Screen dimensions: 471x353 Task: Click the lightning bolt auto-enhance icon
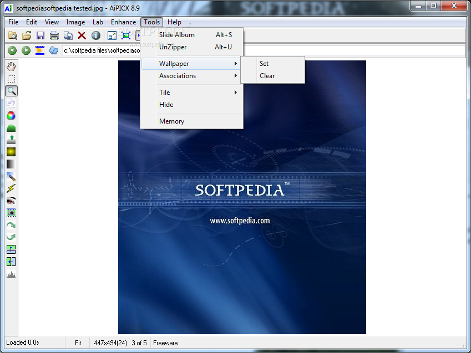[x=11, y=188]
